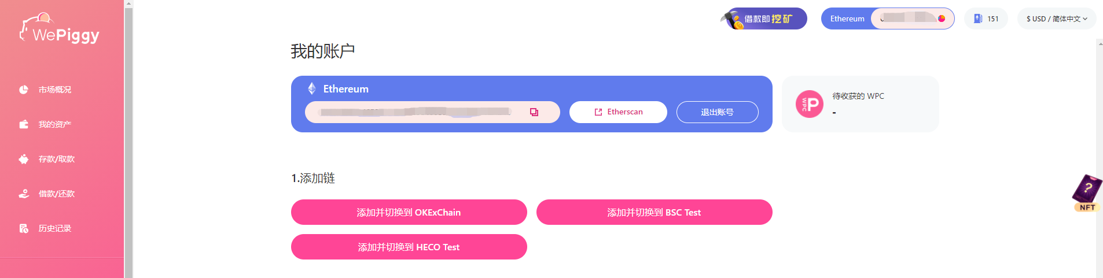Add and switch to BSC Test
The height and width of the screenshot is (278, 1103).
[x=654, y=212]
